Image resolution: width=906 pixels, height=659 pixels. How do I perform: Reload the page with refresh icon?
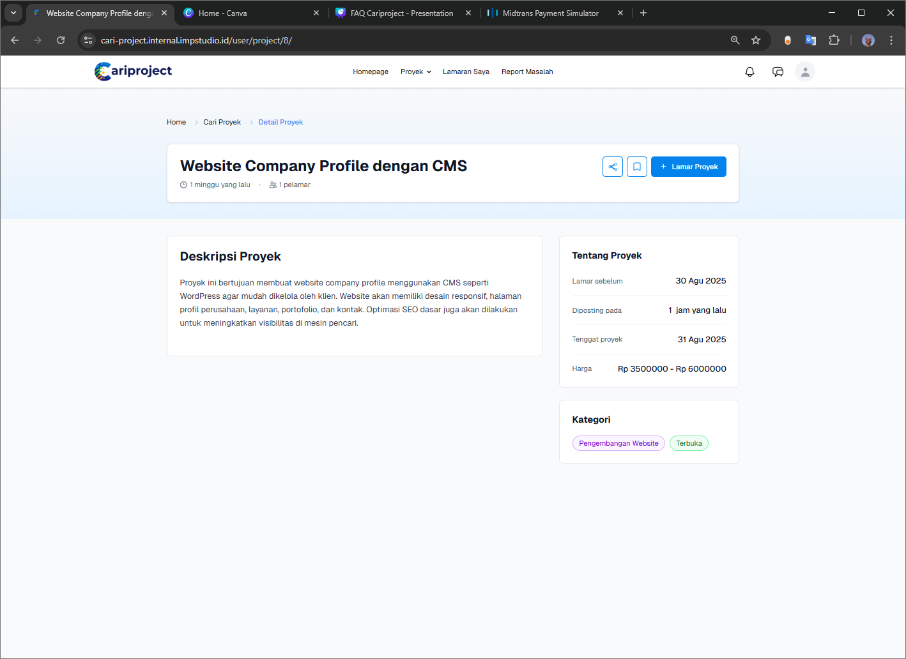coord(61,40)
